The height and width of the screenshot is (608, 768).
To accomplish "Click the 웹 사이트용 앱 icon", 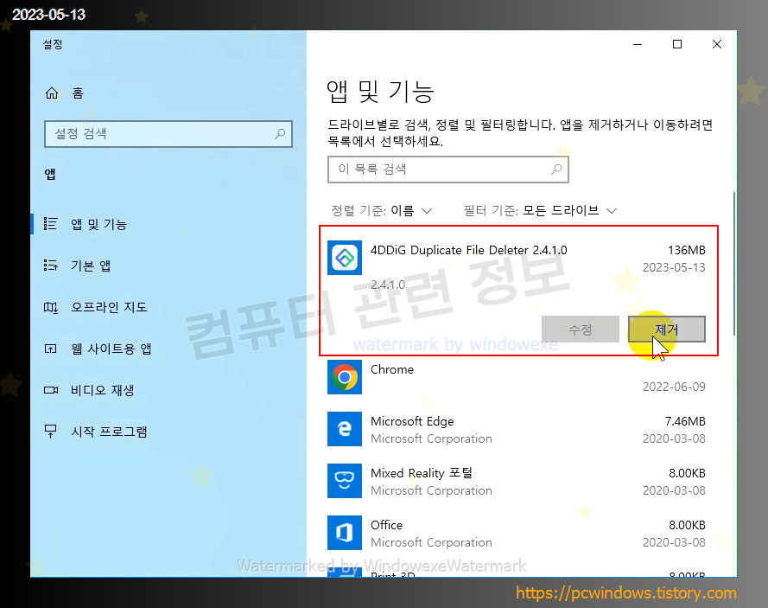I will [x=50, y=349].
